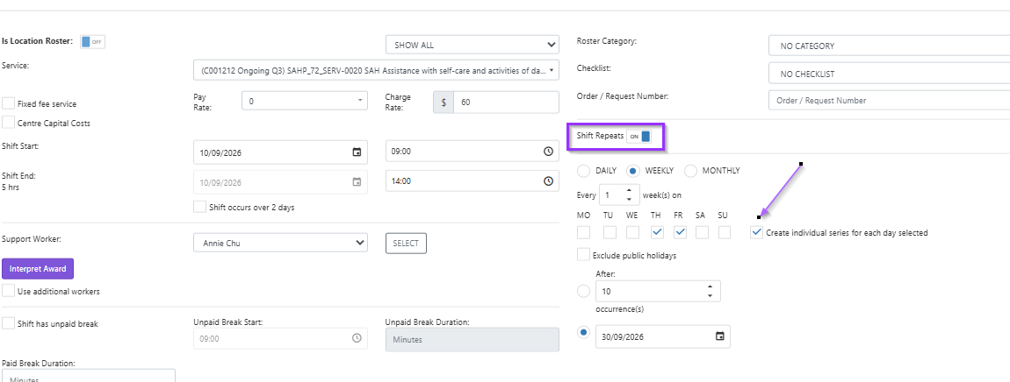Decrease the Every week(s) interval

[x=629, y=198]
